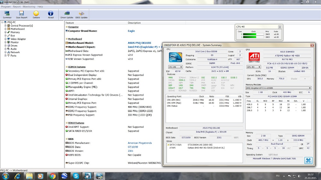321x180 pixels.
Task: Click core 0 clock bar in CPU #0
Action: point(253,34)
